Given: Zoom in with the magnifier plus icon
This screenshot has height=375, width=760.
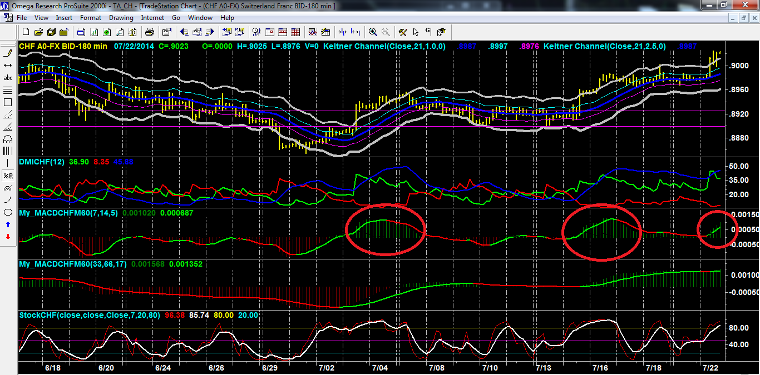Looking at the screenshot, I should click(x=373, y=32).
